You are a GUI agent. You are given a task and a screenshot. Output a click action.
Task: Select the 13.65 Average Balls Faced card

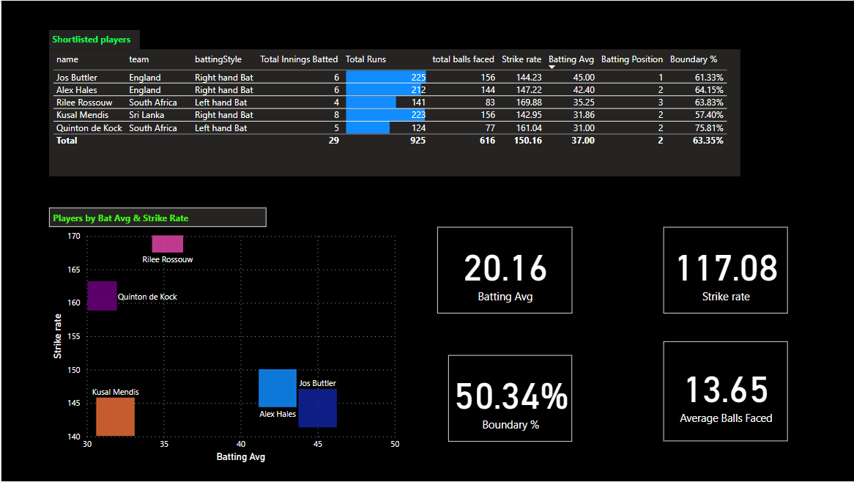tap(724, 390)
